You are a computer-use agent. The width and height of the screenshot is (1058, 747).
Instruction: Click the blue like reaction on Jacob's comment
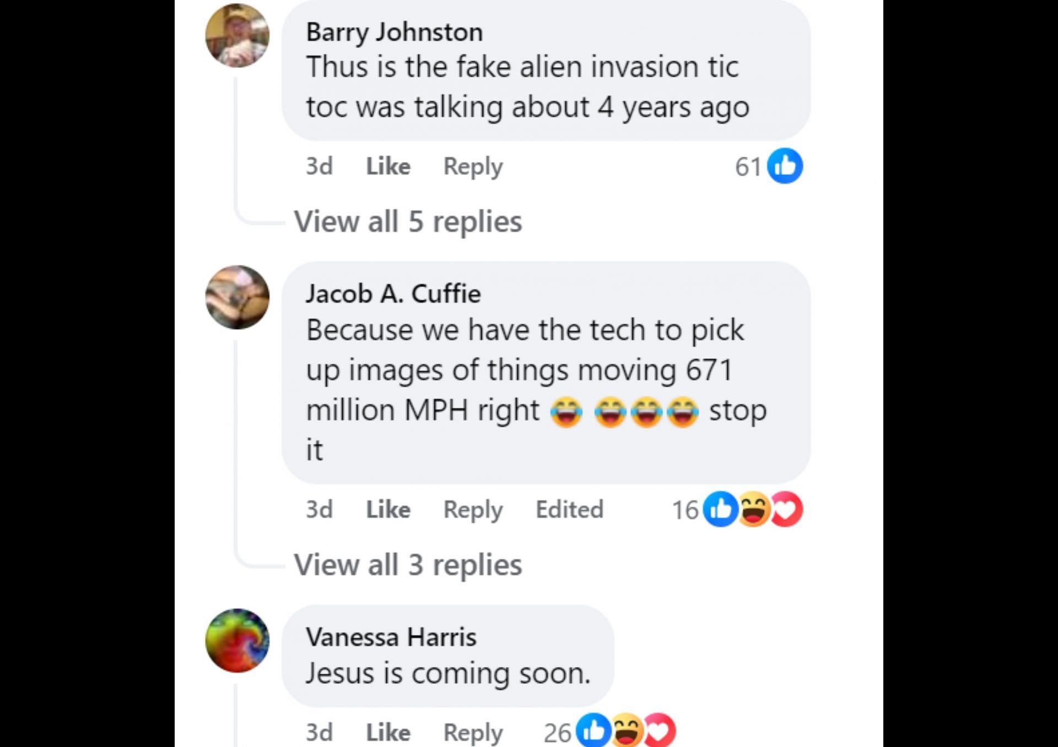(720, 509)
